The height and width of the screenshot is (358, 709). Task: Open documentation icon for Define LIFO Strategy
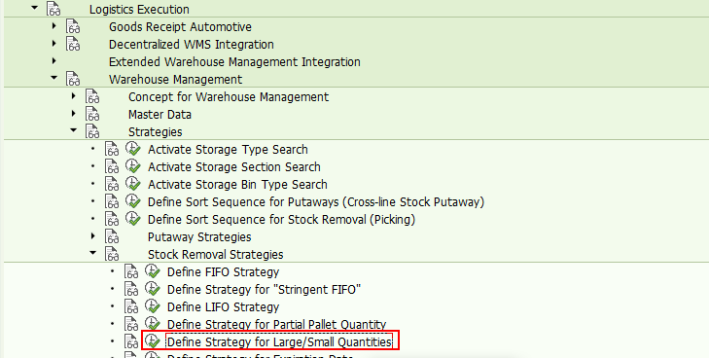[131, 306]
